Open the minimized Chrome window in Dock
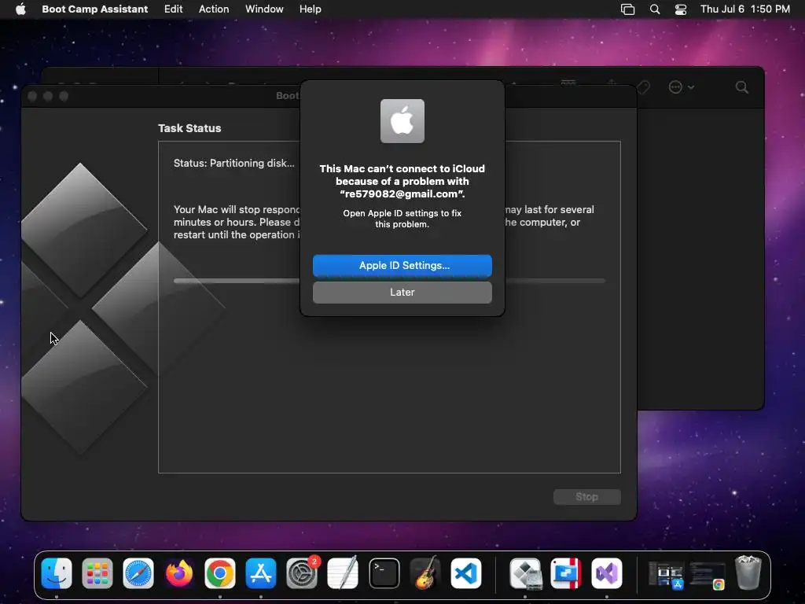 pyautogui.click(x=708, y=575)
